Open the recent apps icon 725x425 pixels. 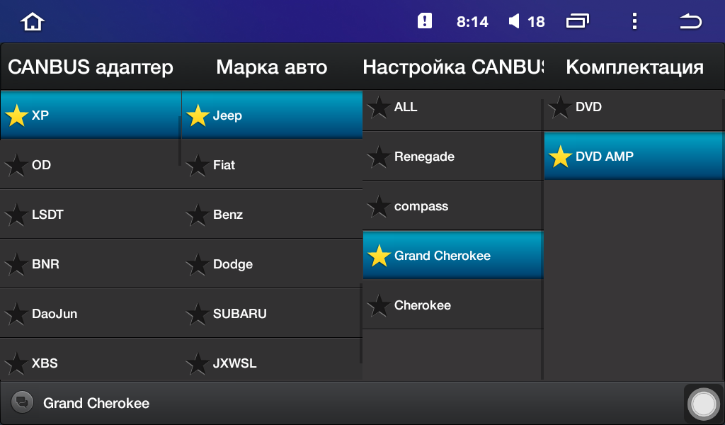(x=578, y=21)
